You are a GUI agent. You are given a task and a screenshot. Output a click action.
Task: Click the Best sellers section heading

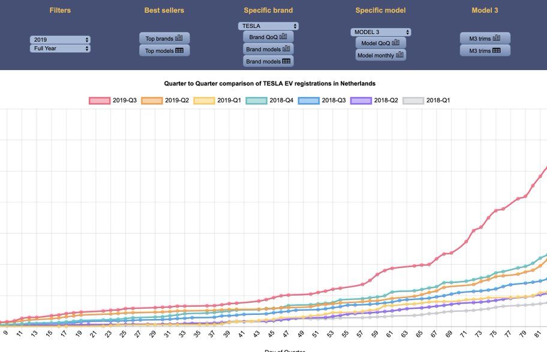tap(164, 10)
